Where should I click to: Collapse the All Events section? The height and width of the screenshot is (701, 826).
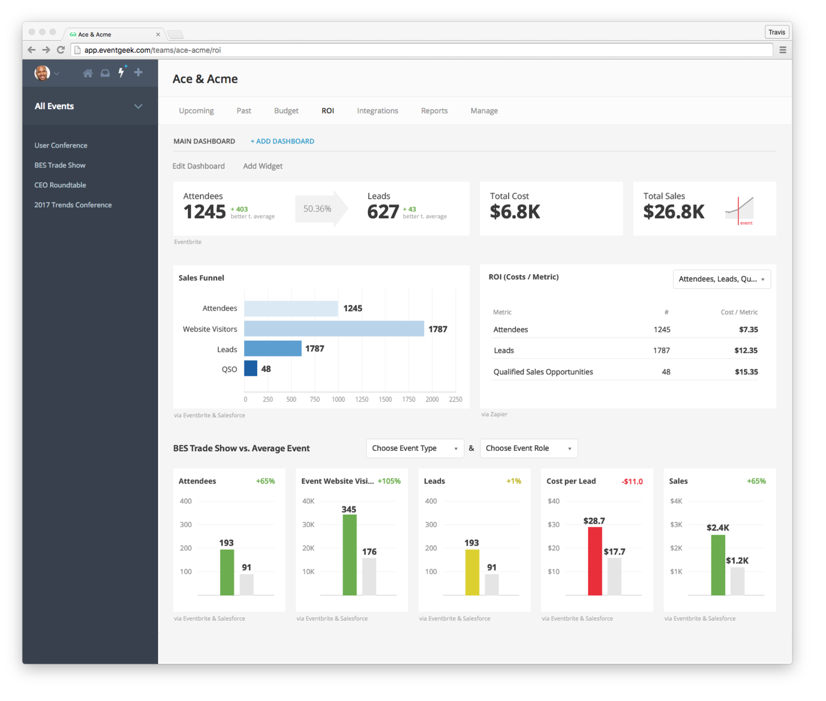138,106
